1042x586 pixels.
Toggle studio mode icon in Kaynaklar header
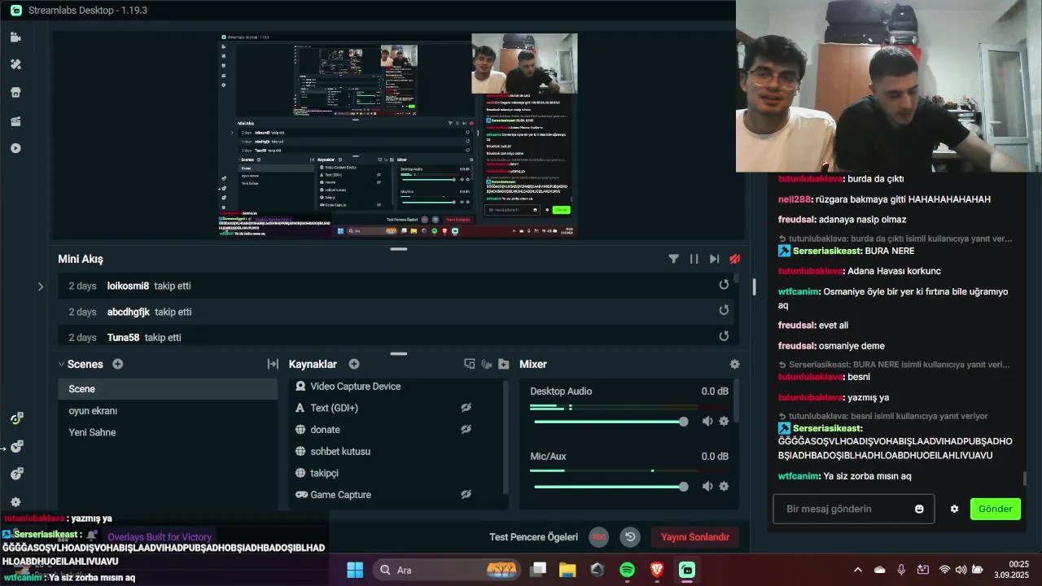click(470, 364)
